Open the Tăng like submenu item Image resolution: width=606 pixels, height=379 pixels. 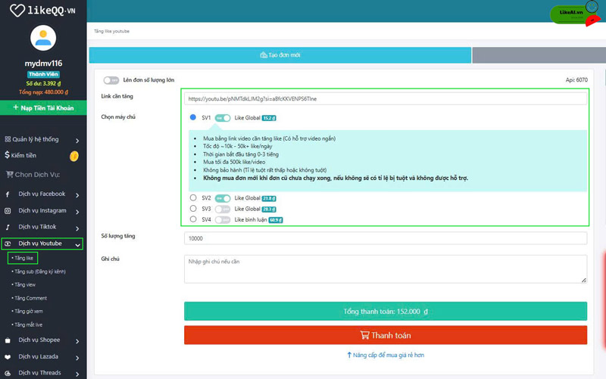(x=23, y=258)
